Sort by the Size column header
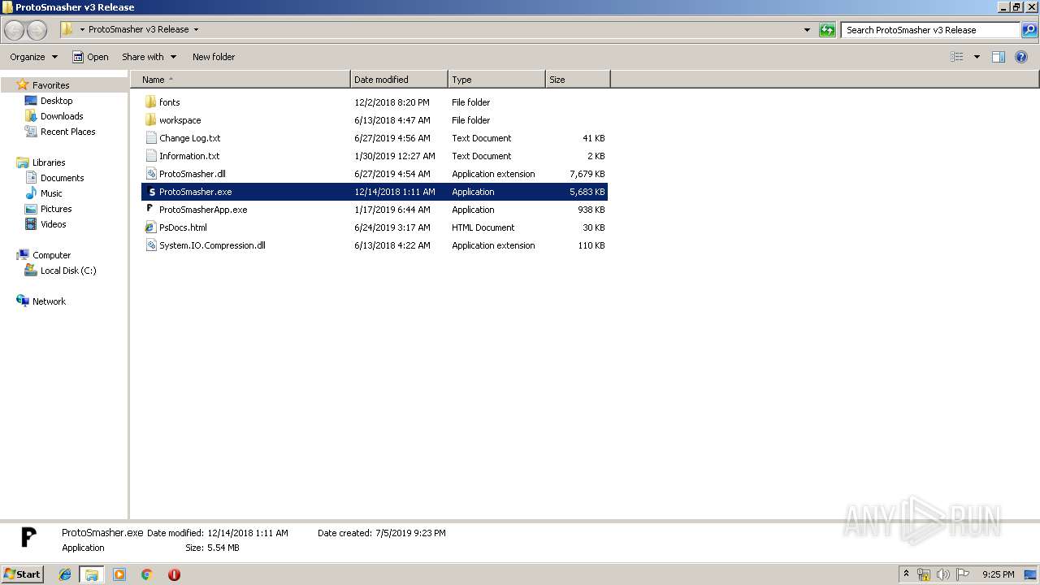 pyautogui.click(x=578, y=80)
